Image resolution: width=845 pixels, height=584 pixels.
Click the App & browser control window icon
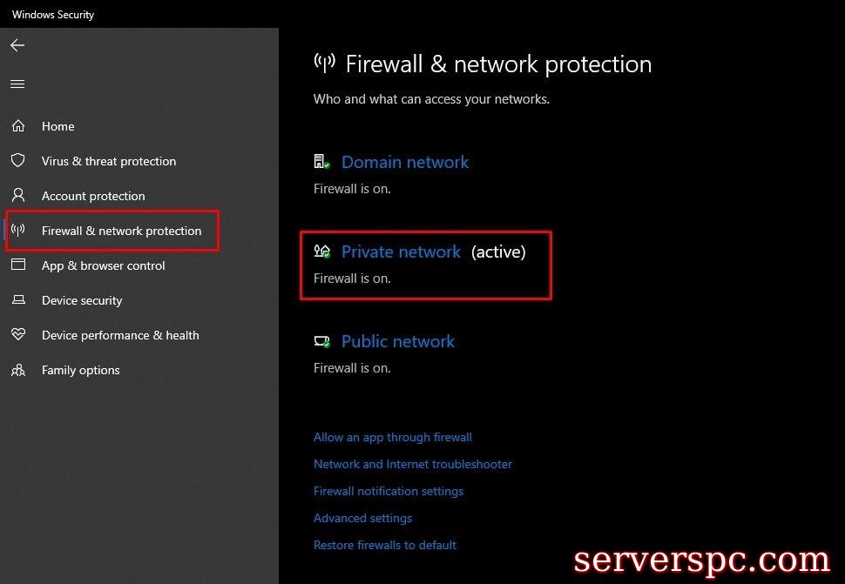tap(18, 265)
